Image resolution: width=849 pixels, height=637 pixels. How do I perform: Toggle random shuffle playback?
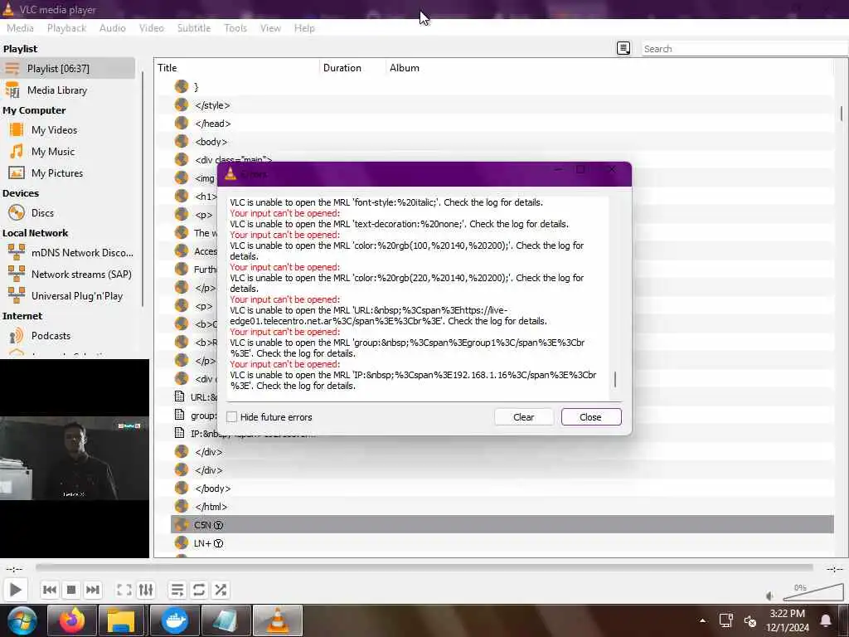tap(221, 590)
